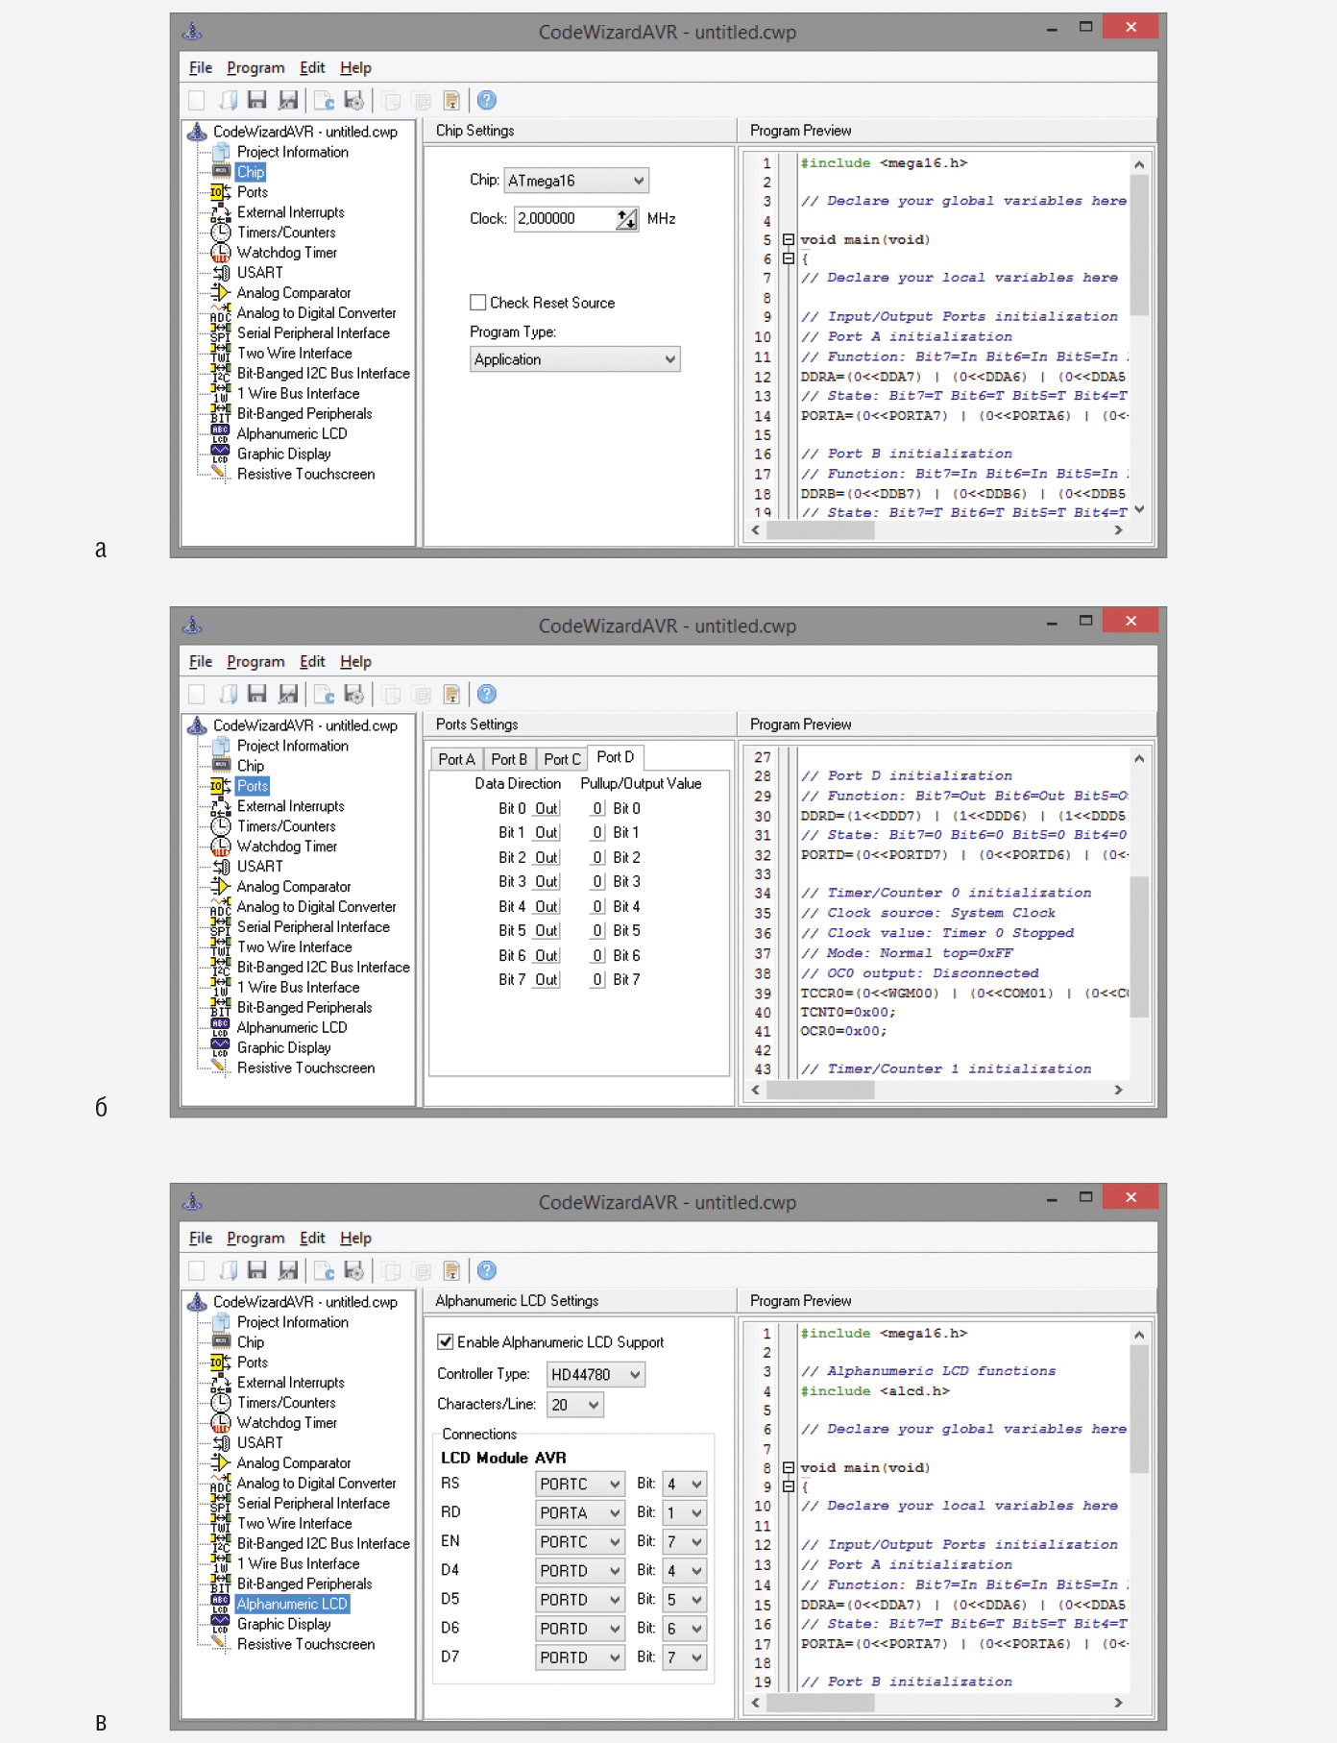Viewport: 1337px width, 1743px height.
Task: Open Help menu in bottom window
Action: tap(355, 1238)
